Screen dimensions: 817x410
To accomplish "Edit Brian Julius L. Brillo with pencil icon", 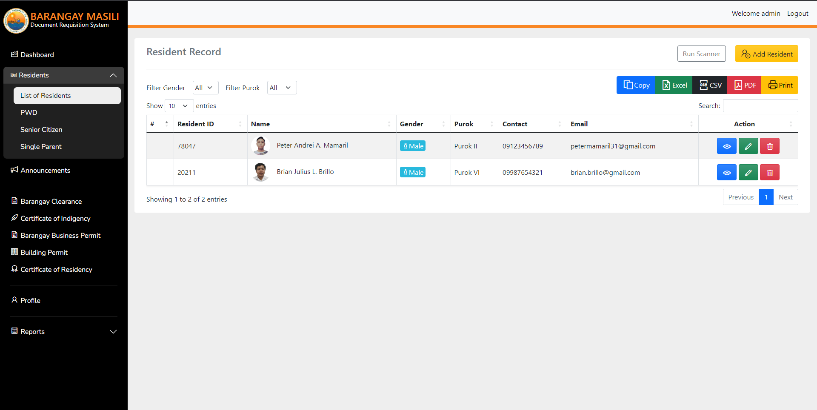I will (x=748, y=173).
